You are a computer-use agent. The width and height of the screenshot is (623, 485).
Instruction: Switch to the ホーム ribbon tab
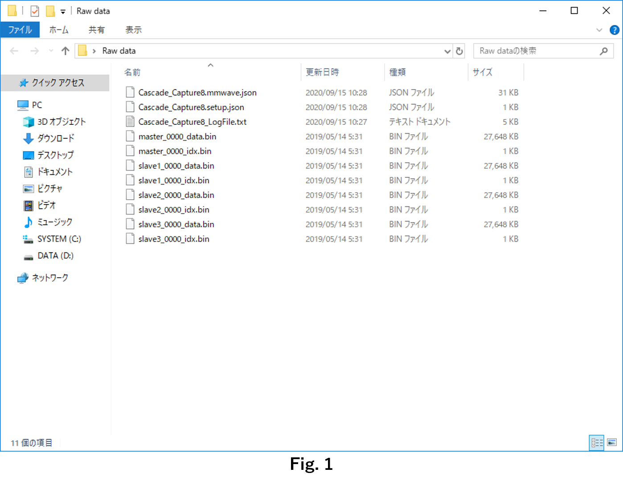(59, 30)
